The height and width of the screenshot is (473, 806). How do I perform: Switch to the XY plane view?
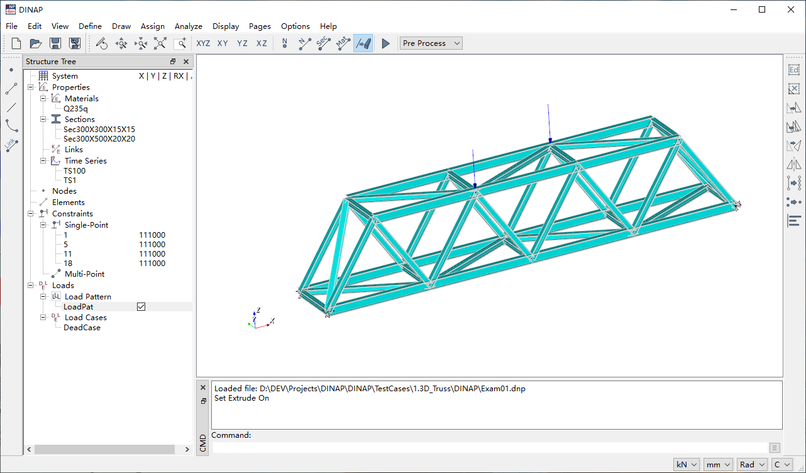(x=223, y=43)
